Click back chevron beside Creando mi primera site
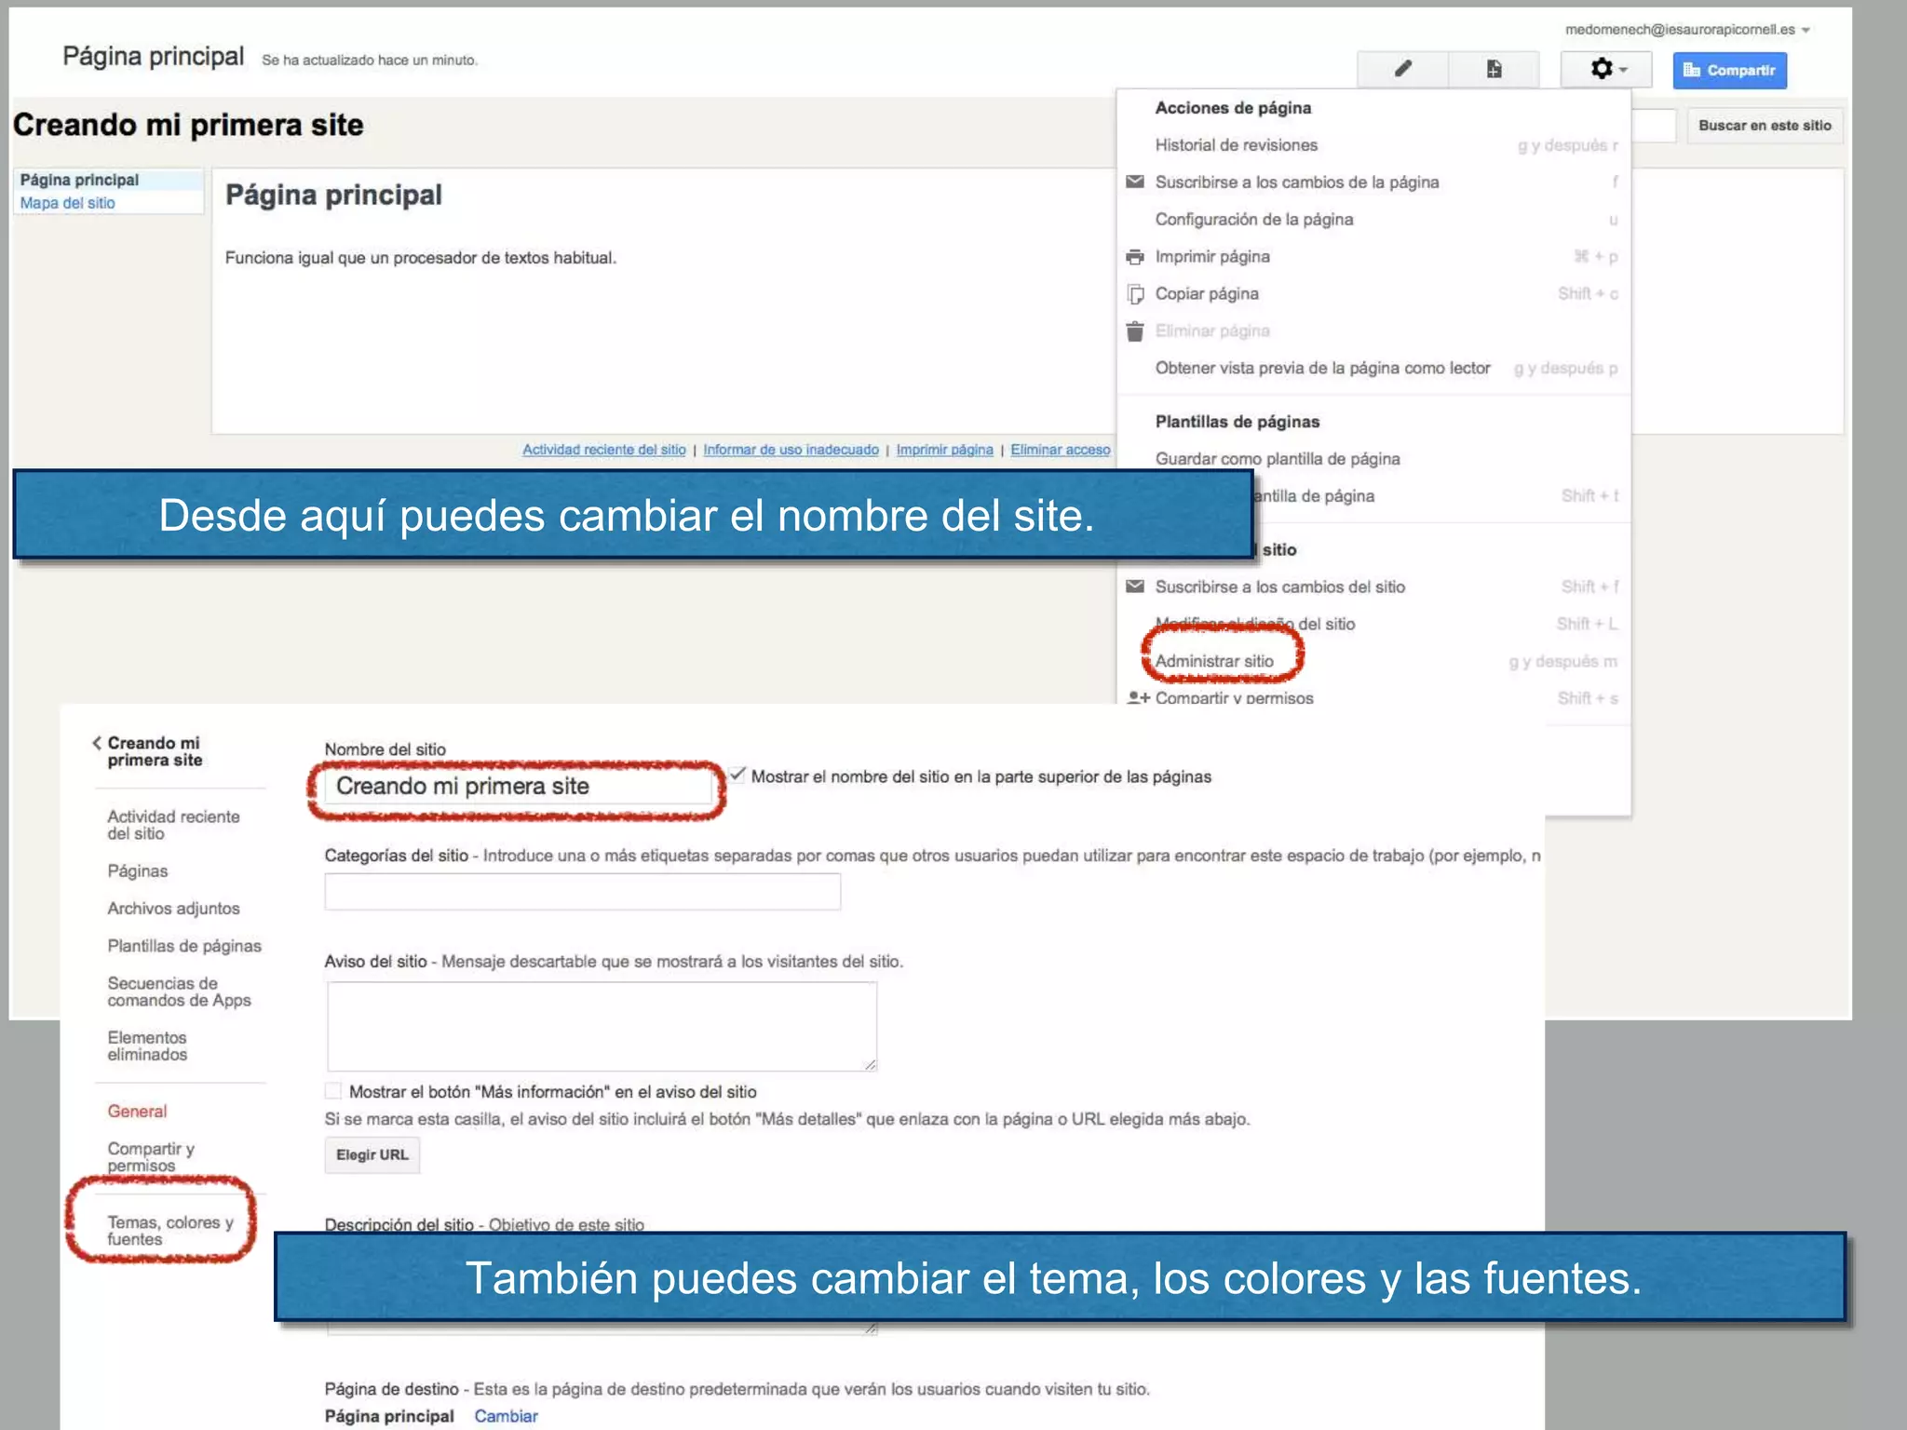1907x1430 pixels. click(x=96, y=743)
